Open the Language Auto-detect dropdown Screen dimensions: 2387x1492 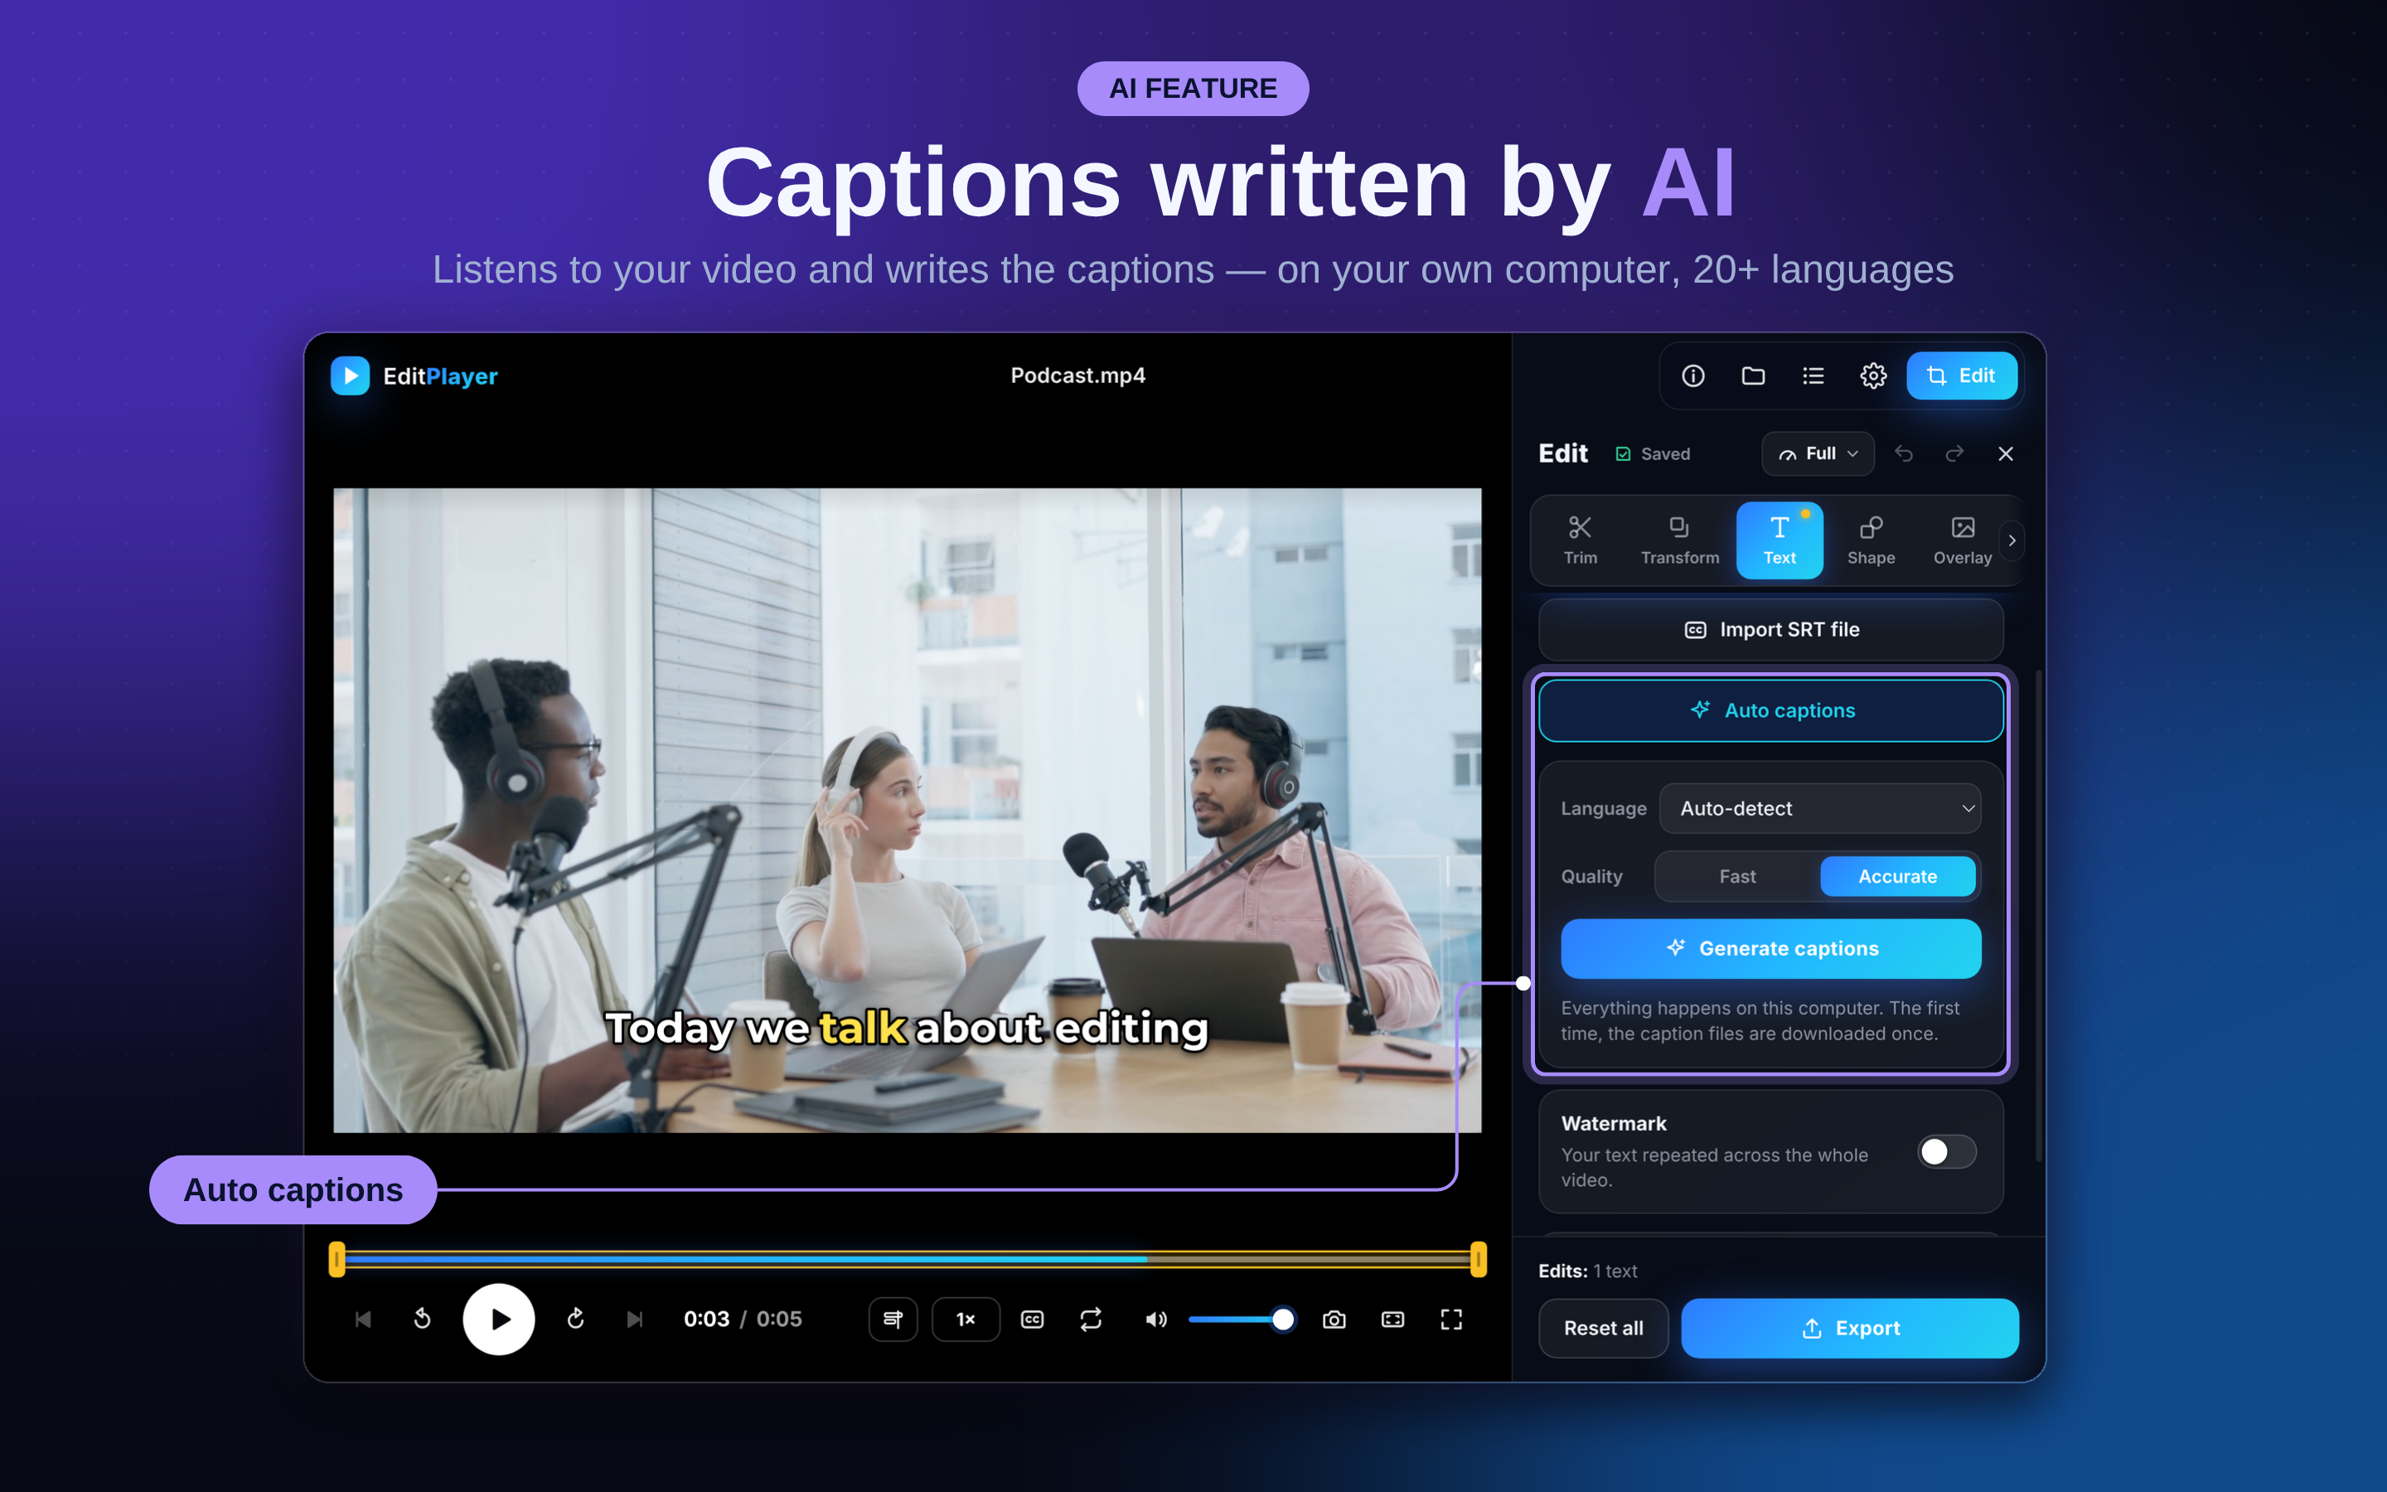pyautogui.click(x=1820, y=808)
